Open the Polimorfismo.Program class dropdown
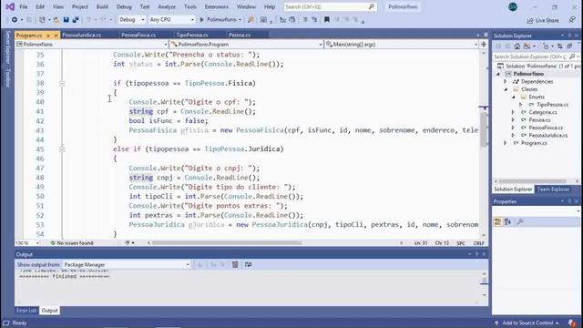This screenshot has height=328, width=583. 247,45
